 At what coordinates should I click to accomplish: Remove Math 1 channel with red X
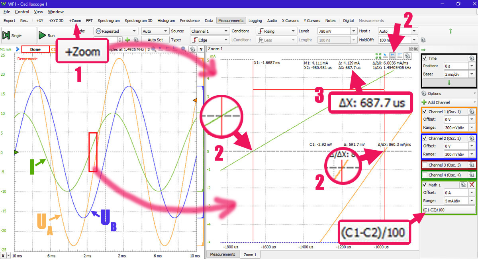(x=472, y=185)
